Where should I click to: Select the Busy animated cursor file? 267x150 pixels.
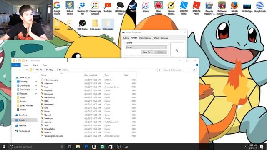46,87
